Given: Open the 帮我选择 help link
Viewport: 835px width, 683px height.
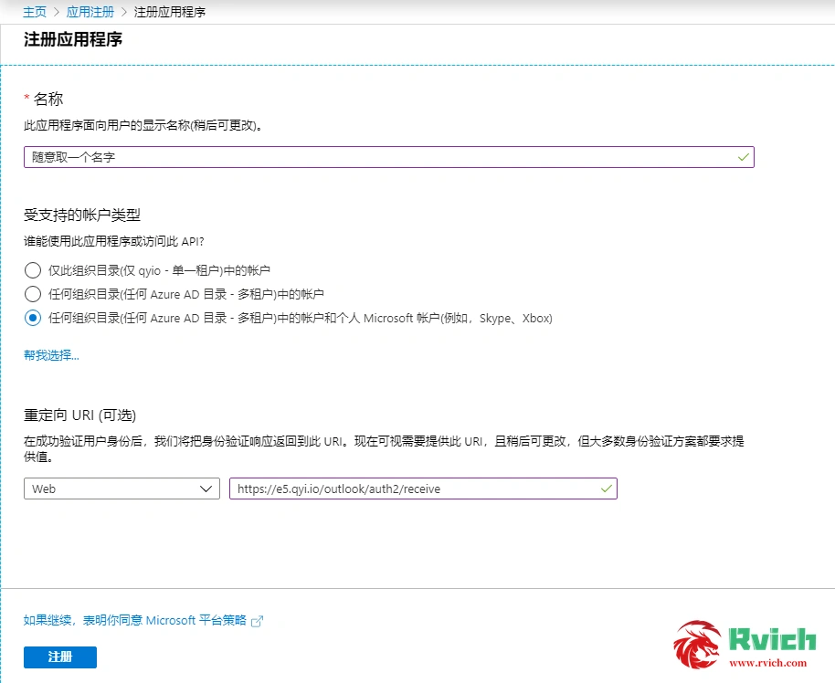Looking at the screenshot, I should [51, 355].
